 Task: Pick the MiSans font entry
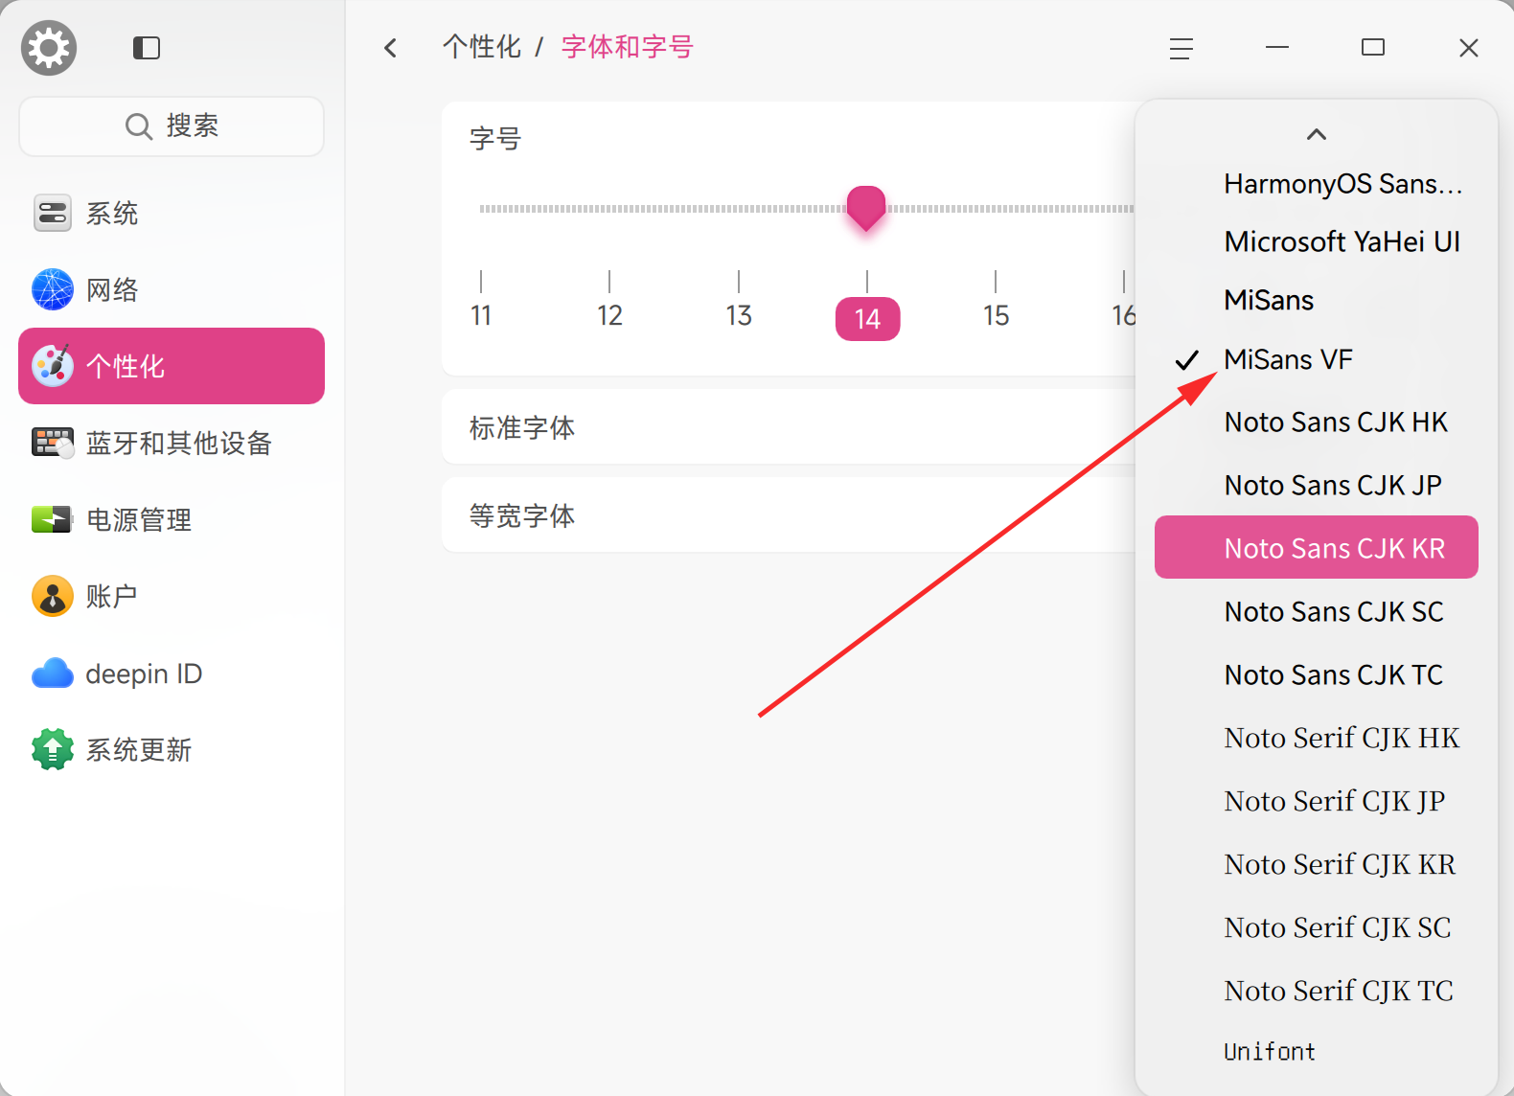click(x=1317, y=301)
